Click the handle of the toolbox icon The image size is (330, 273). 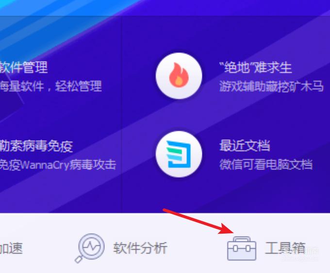click(x=242, y=239)
